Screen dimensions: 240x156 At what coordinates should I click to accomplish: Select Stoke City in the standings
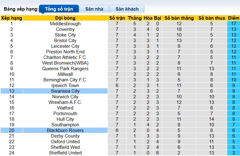tap(65, 35)
